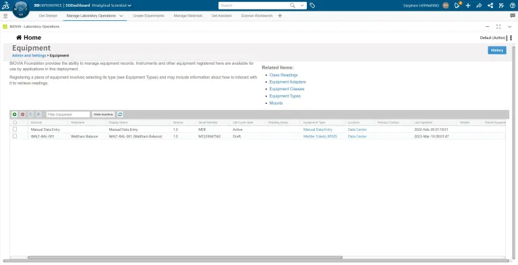Viewport: 518px width, 265px height.
Task: Expand the Manage Laboratory Operations tab chevron
Action: coord(121,16)
